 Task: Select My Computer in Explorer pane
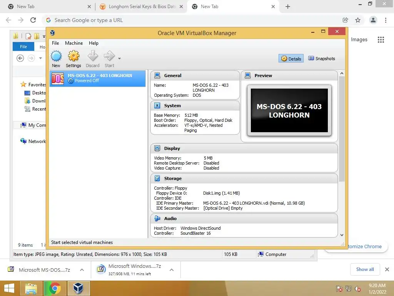point(33,125)
